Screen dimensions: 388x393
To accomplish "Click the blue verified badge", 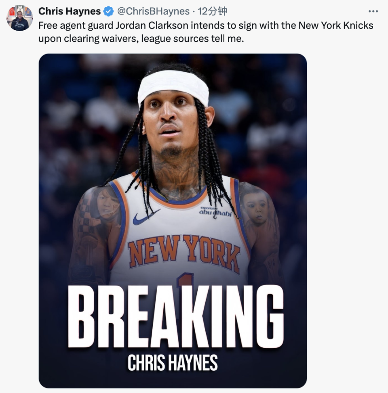I will [108, 11].
